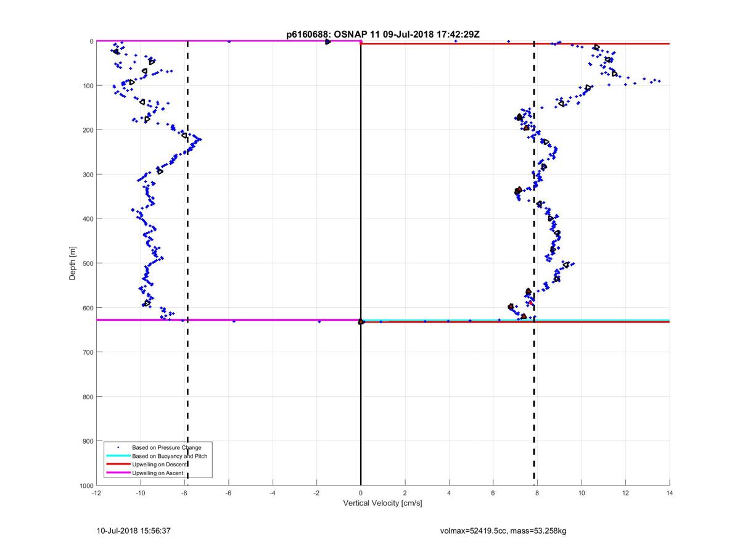Click depth-axis tick label '1000'
The width and height of the screenshot is (740, 546).
pyautogui.click(x=86, y=486)
